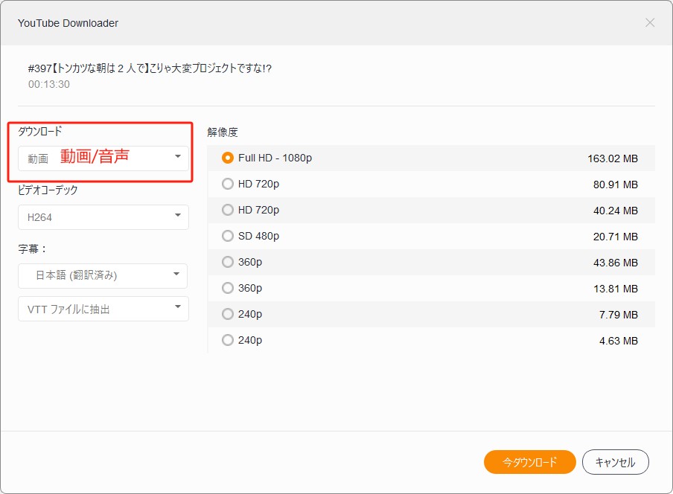
Task: Click the 20.71 MB file size
Action: [x=616, y=237]
